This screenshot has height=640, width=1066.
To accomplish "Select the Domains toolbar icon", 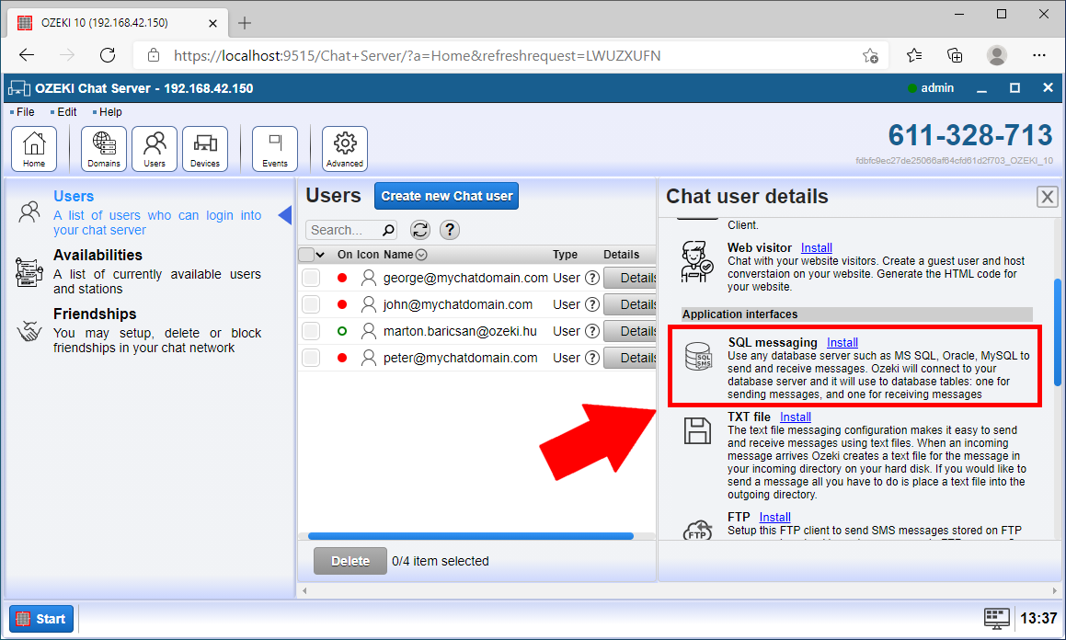I will [103, 148].
